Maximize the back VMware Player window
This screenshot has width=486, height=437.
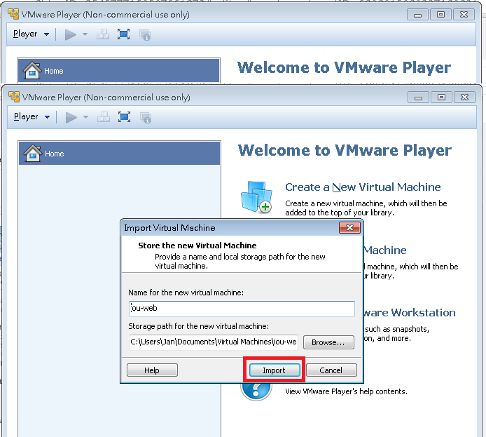pos(440,15)
